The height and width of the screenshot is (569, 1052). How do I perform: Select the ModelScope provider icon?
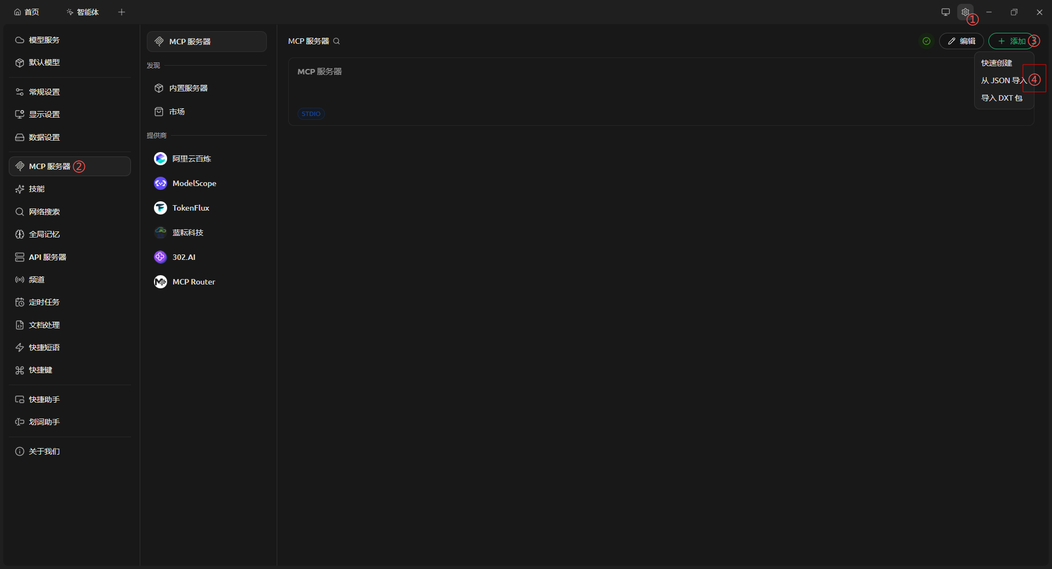(161, 183)
